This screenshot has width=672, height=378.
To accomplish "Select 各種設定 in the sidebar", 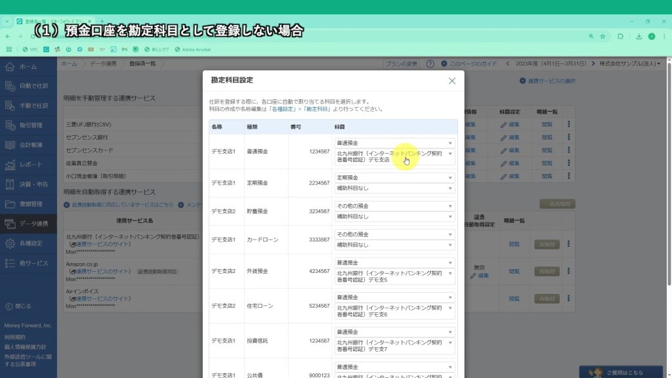I will click(x=28, y=243).
